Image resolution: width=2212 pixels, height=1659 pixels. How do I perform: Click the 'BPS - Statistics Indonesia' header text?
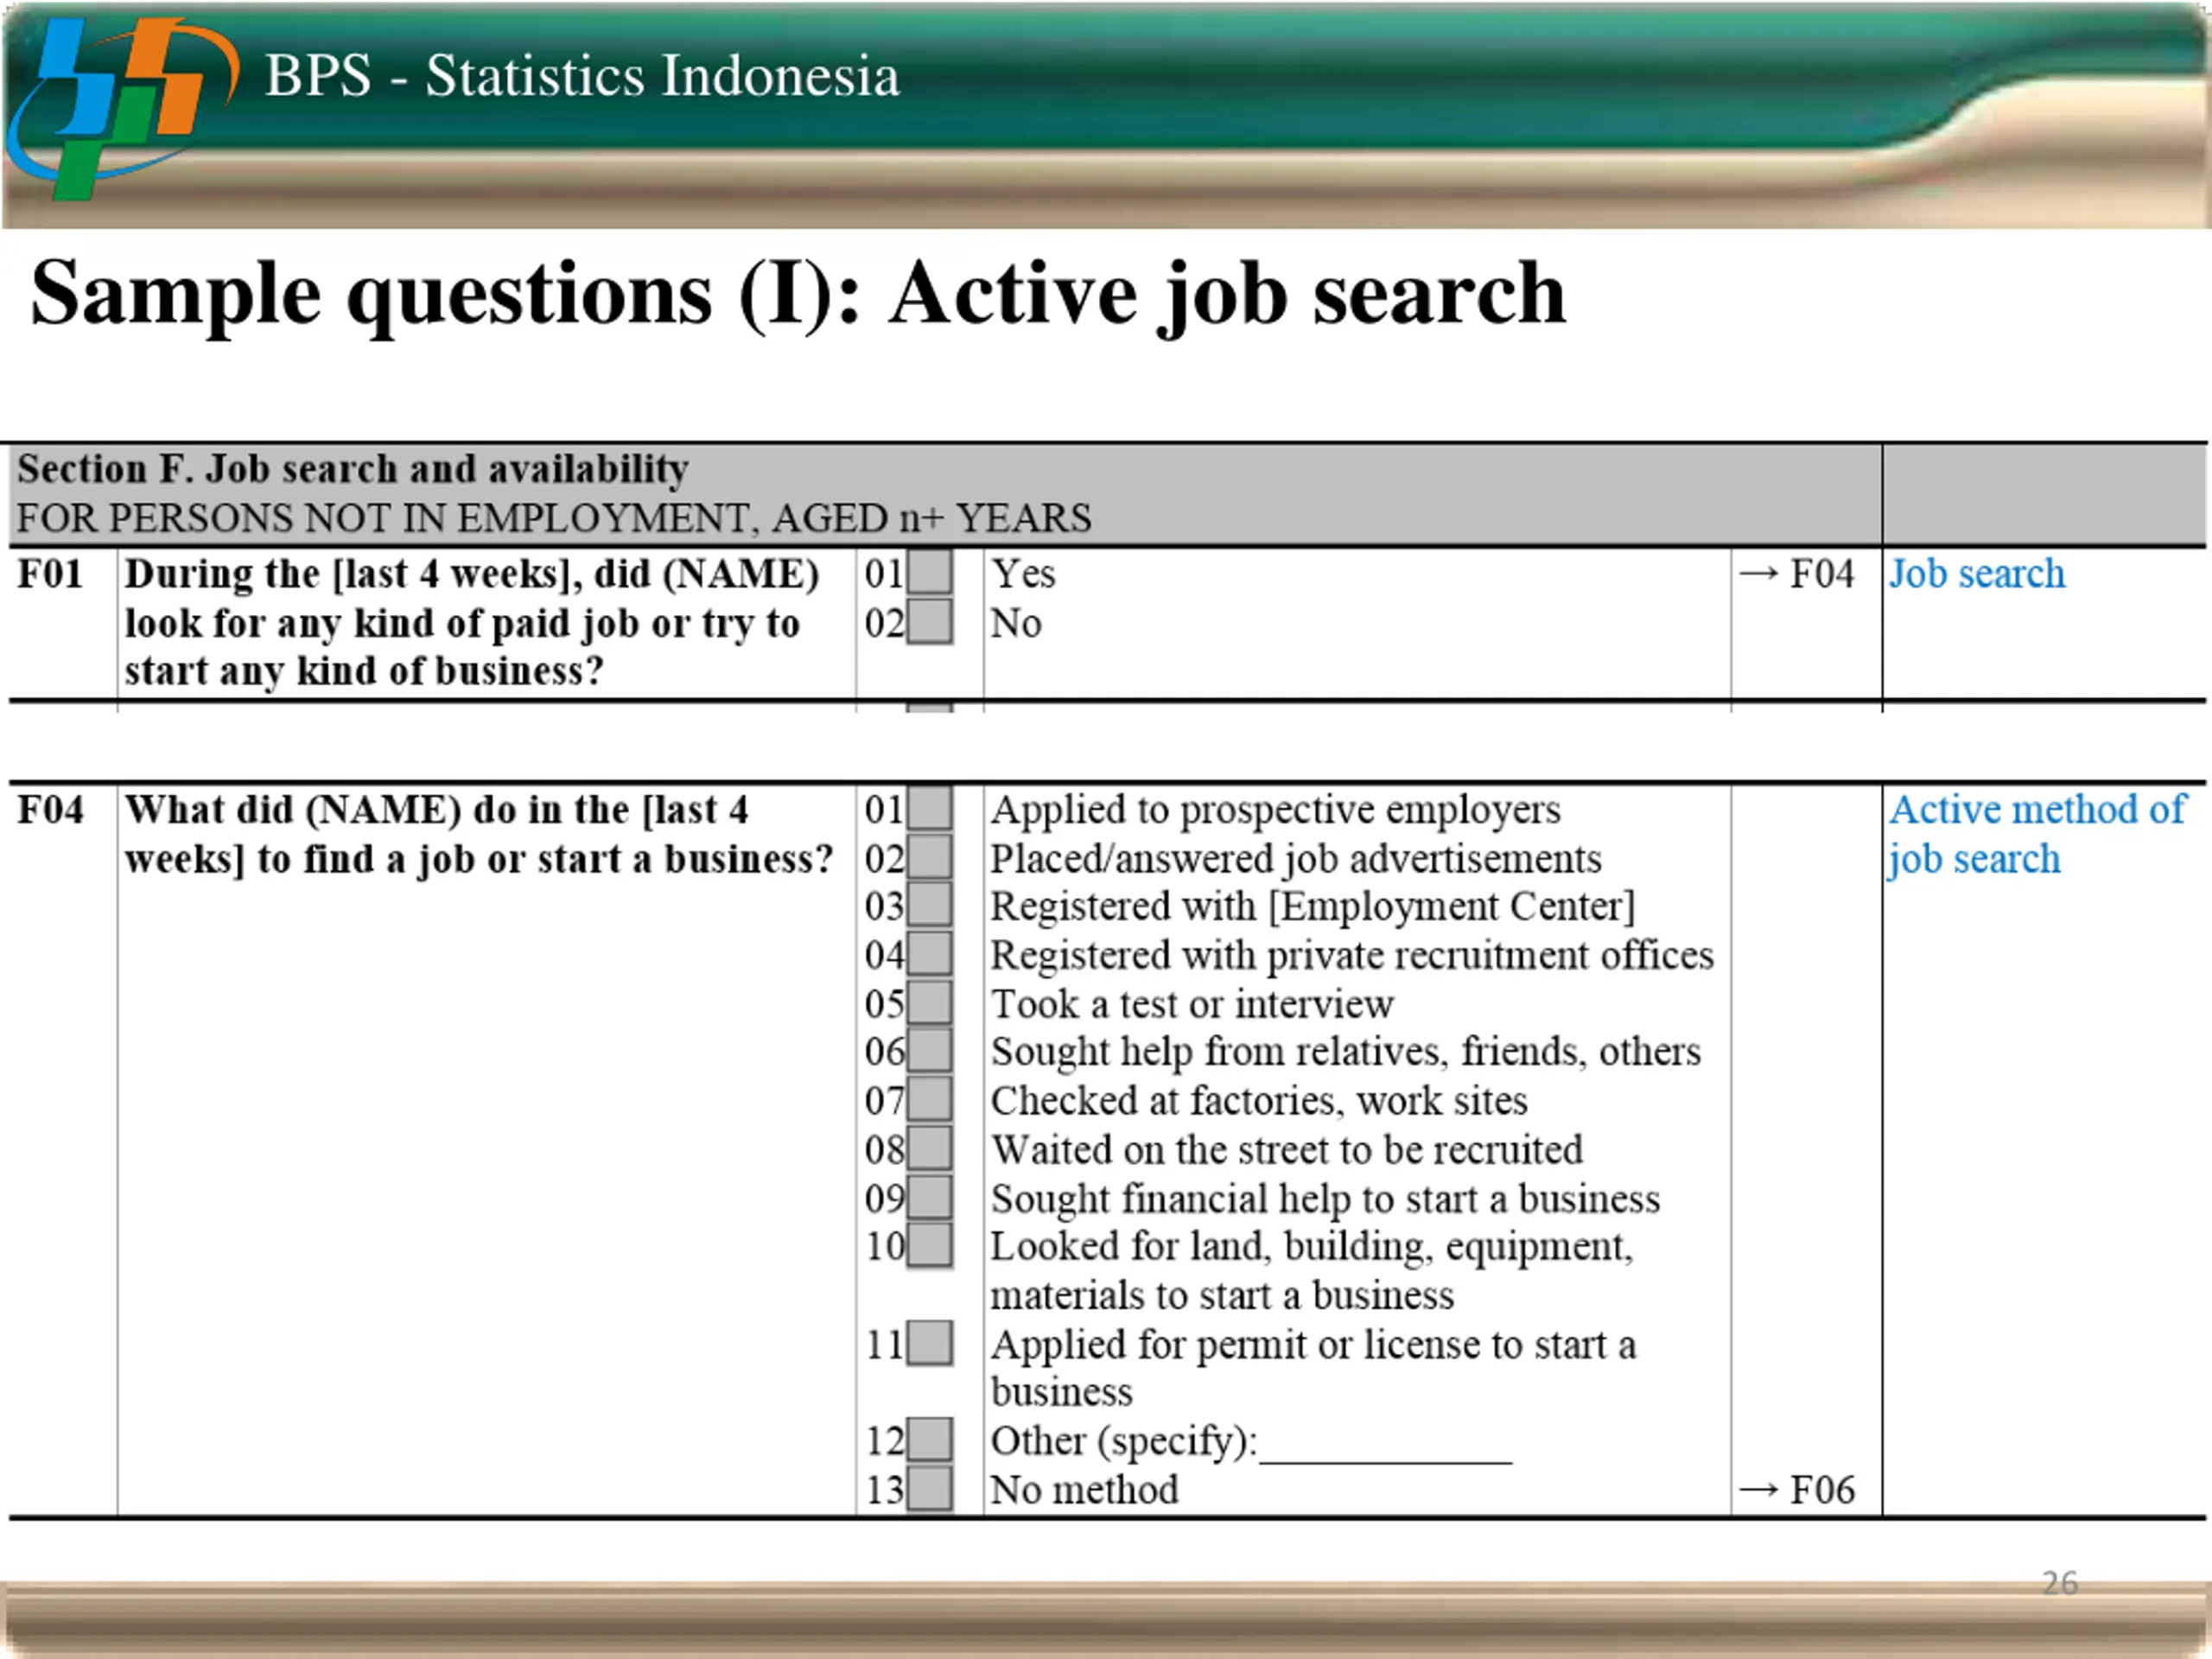(582, 76)
